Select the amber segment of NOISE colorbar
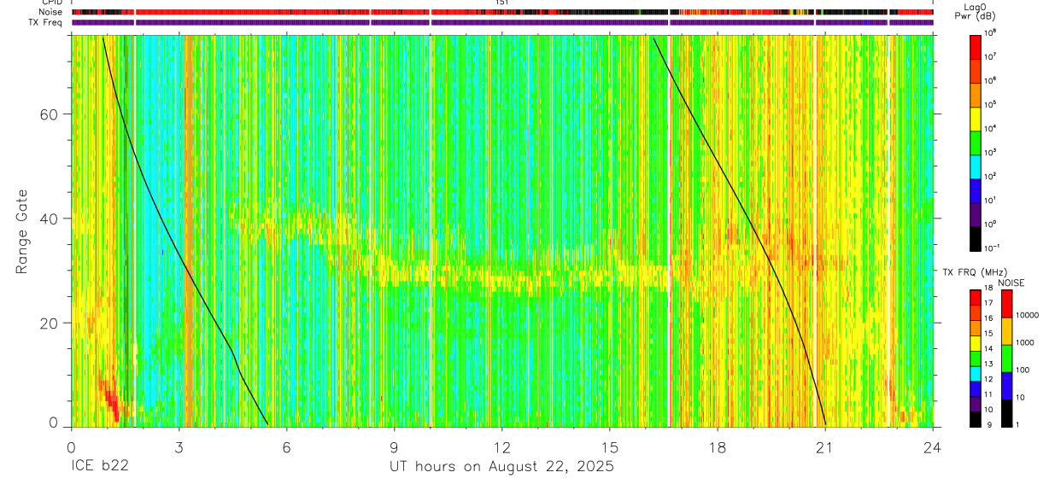Image resolution: width=1049 pixels, height=484 pixels. 1006,331
